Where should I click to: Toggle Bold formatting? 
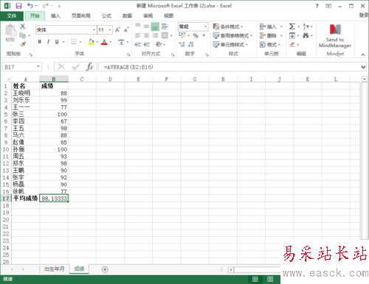pyautogui.click(x=40, y=42)
